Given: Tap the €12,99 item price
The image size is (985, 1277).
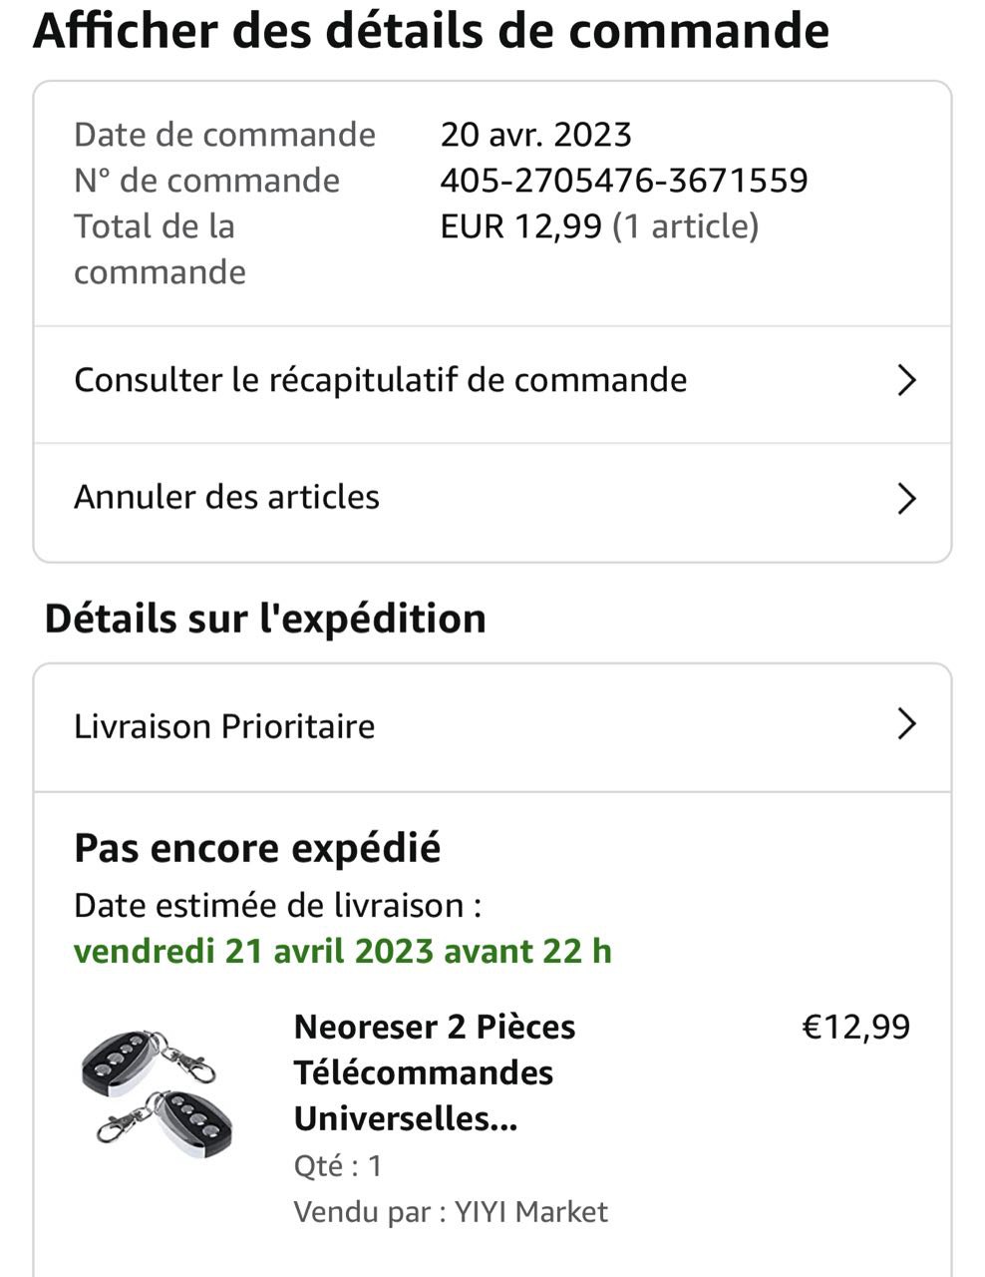Looking at the screenshot, I should point(856,1027).
